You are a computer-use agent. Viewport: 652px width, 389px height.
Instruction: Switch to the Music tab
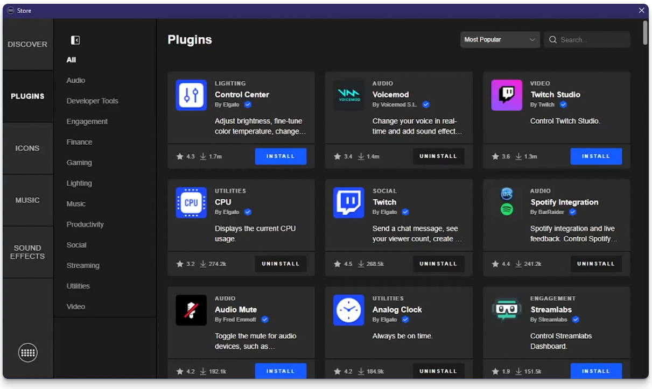(27, 200)
